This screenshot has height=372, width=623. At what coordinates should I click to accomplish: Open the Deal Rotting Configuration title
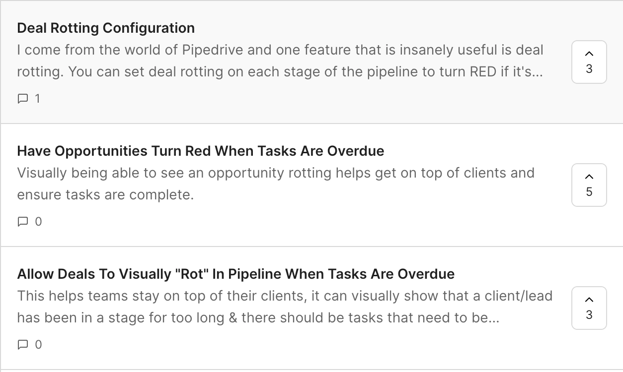tap(106, 28)
